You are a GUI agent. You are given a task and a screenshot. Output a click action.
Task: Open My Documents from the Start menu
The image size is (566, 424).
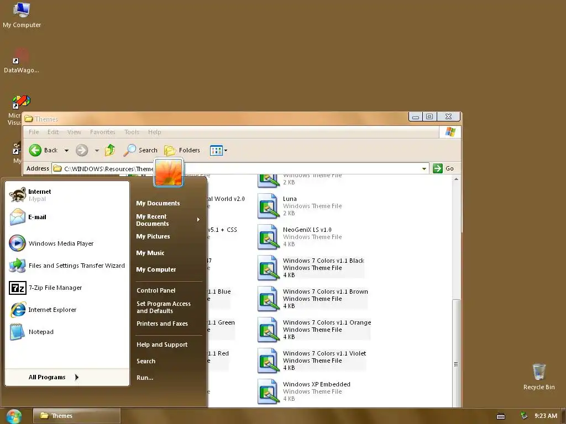158,203
